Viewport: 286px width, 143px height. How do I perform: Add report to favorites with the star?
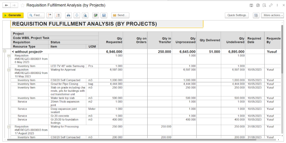pyautogui.click(x=23, y=5)
